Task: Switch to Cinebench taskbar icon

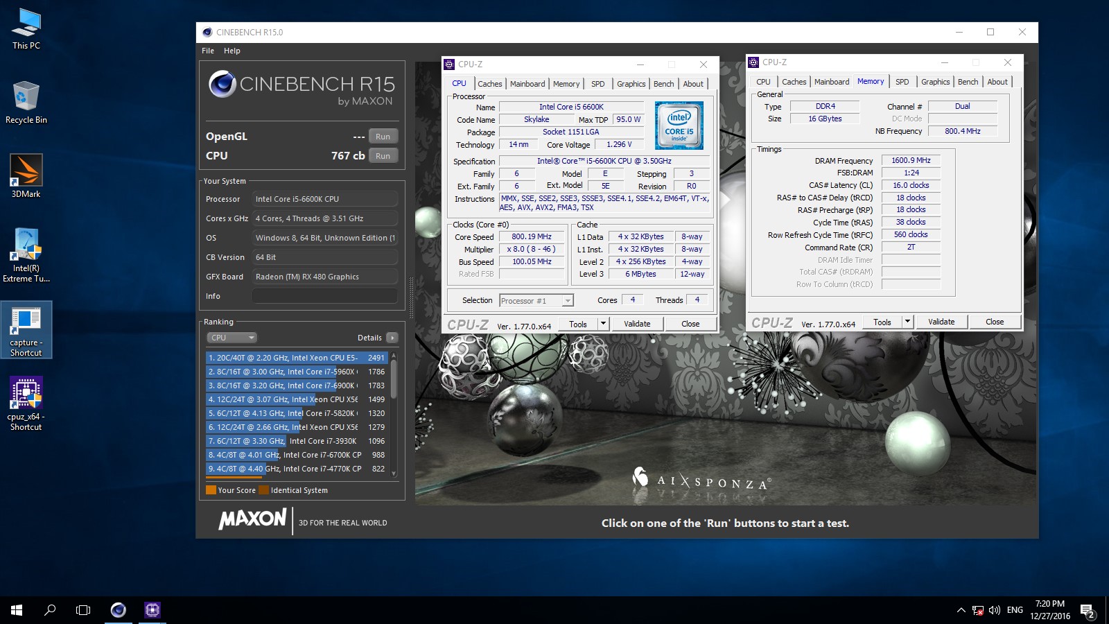Action: (119, 610)
